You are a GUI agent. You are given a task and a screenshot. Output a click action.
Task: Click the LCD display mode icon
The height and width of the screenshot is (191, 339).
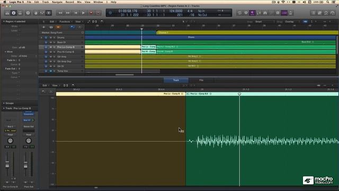[110, 13]
